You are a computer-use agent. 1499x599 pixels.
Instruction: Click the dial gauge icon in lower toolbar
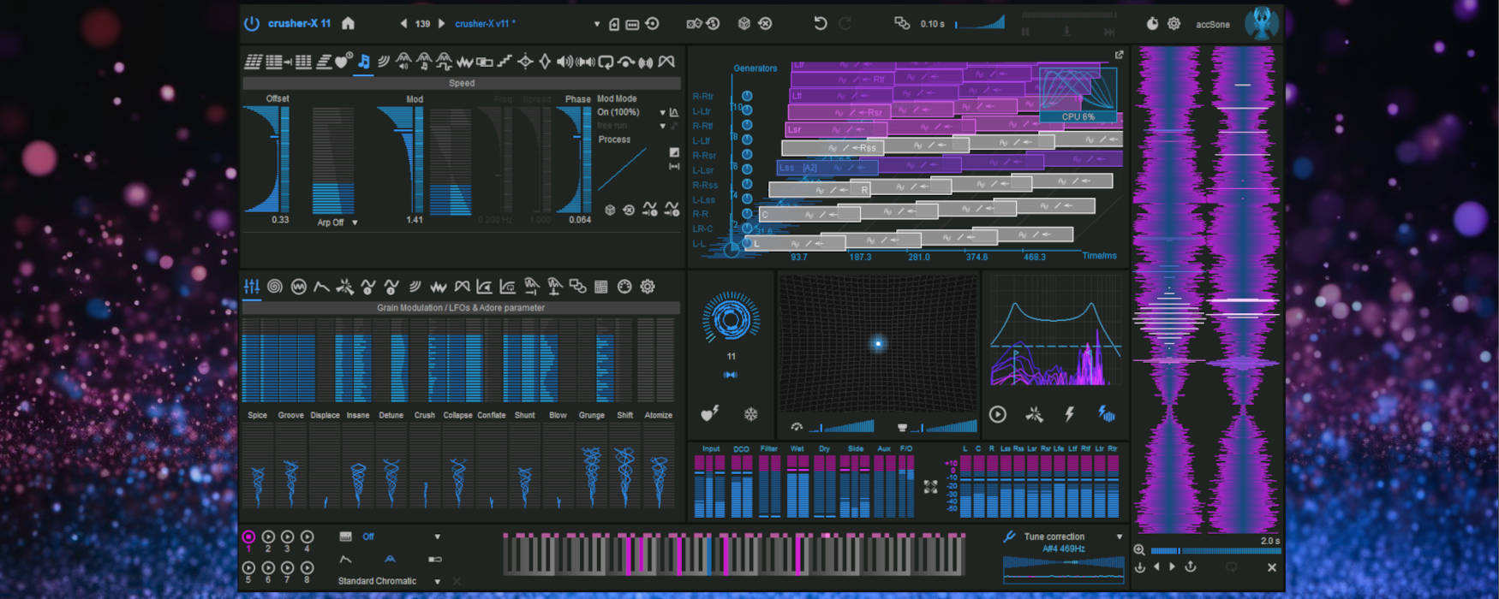(624, 287)
